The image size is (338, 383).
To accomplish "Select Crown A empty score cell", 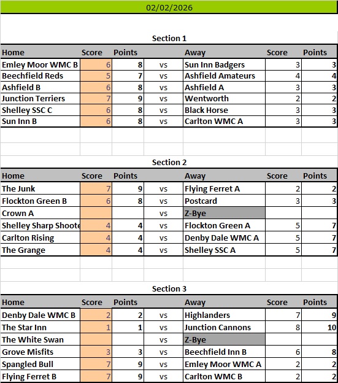I will click(96, 213).
